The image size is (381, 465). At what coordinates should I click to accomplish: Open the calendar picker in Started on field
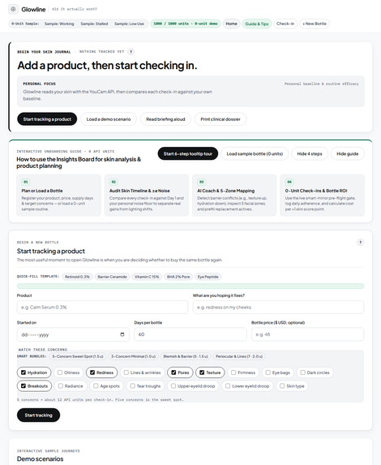[122, 334]
